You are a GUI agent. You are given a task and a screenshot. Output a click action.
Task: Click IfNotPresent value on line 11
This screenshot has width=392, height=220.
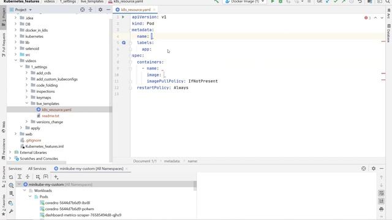[203, 81]
